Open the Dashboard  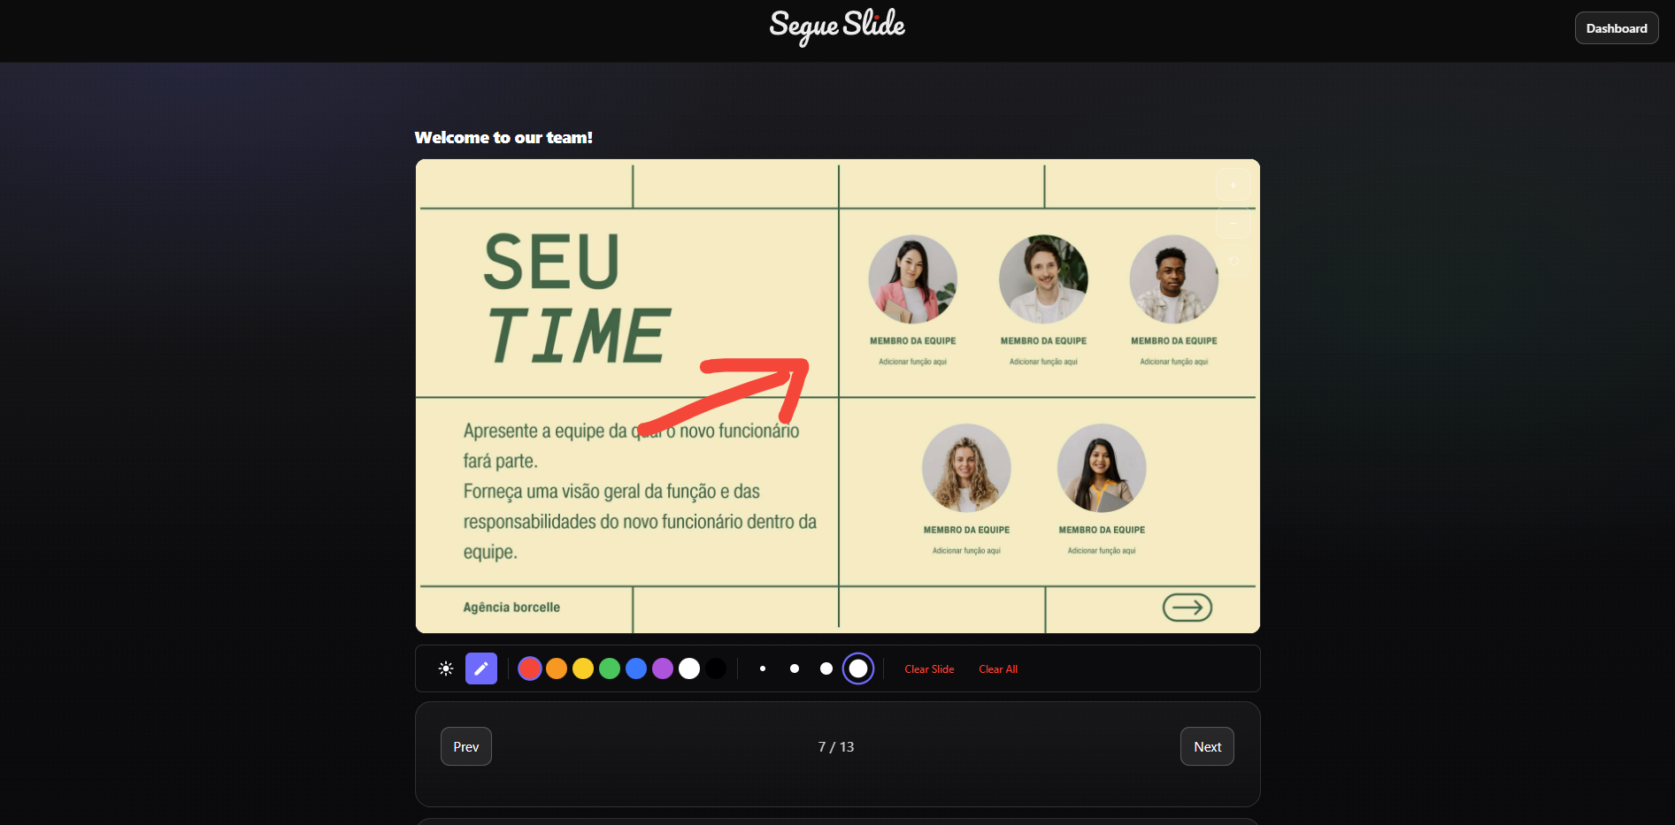(x=1616, y=27)
